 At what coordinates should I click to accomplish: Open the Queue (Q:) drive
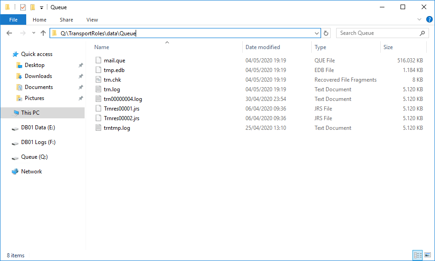[x=34, y=157]
